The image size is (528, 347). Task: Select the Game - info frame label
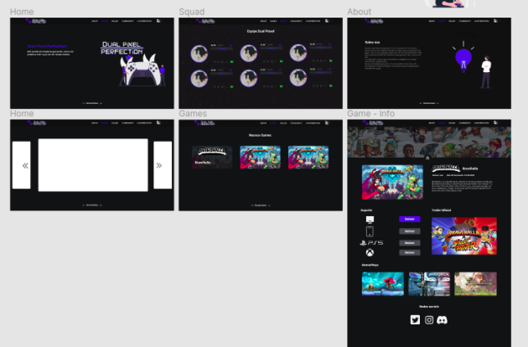pyautogui.click(x=370, y=113)
